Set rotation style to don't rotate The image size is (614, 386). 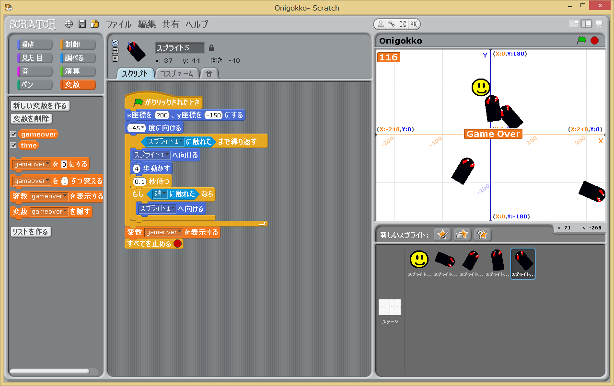tap(115, 58)
